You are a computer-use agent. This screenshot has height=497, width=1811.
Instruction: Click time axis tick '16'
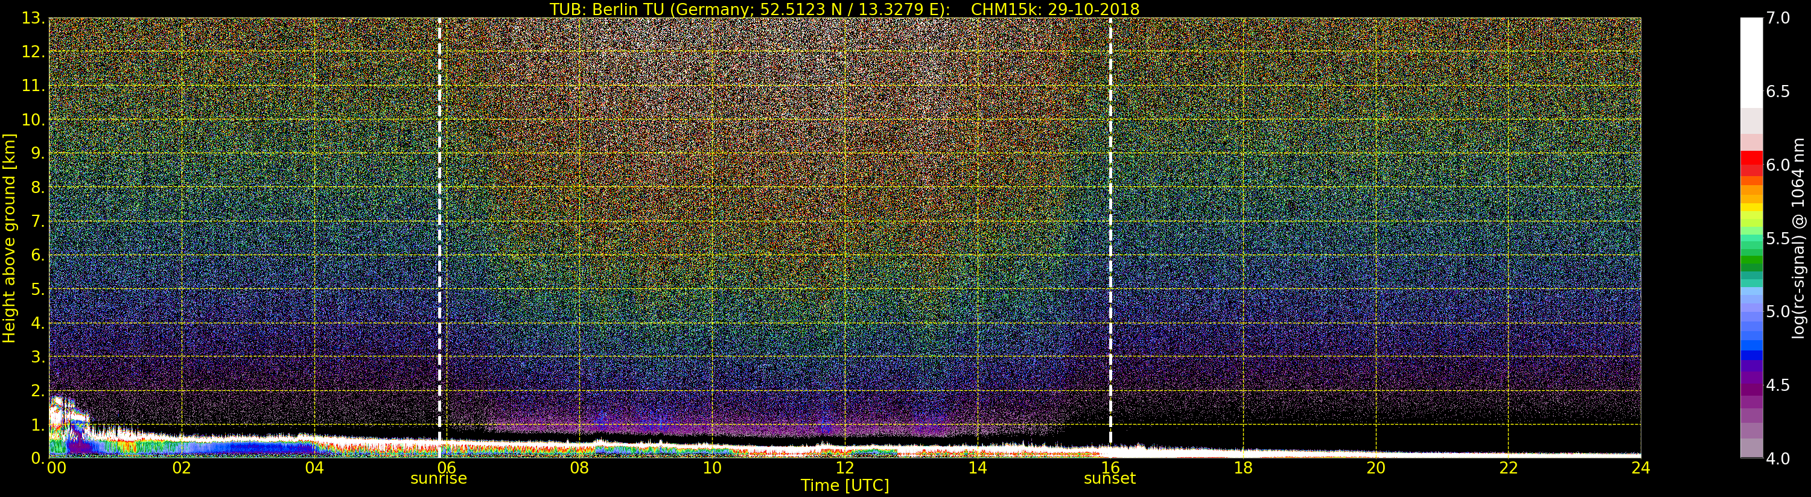coord(1110,467)
